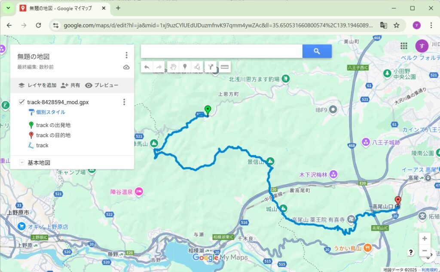Click the blue search button
The width and height of the screenshot is (440, 272).
(317, 52)
